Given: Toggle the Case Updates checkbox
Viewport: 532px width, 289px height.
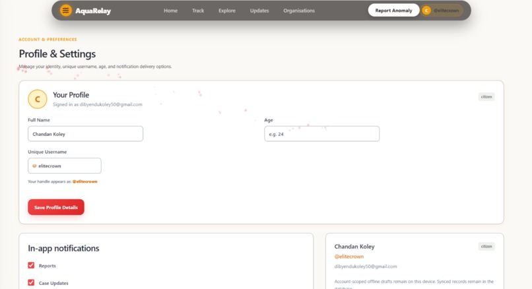Looking at the screenshot, I should [x=31, y=282].
